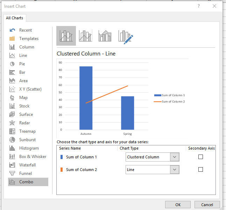Choose Pie chart category
The image size is (226, 210).
tap(28, 64)
